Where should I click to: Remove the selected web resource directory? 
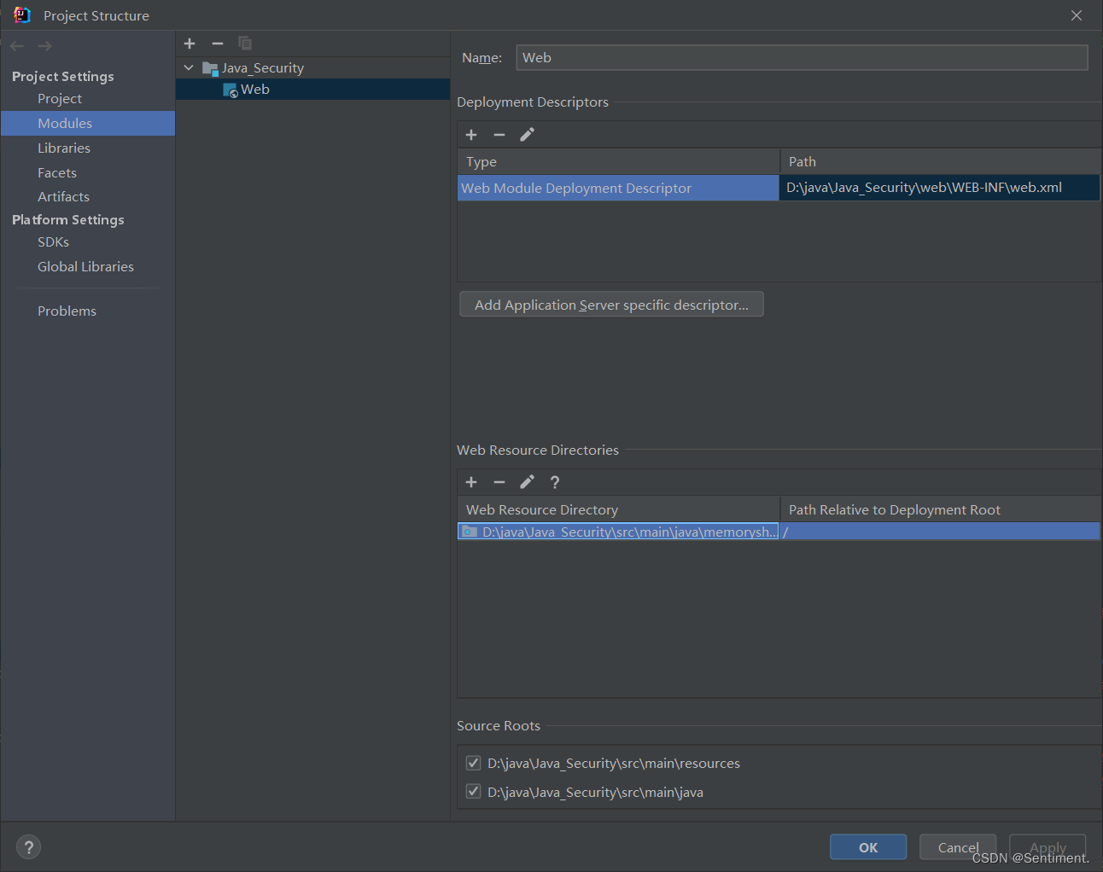[x=499, y=482]
